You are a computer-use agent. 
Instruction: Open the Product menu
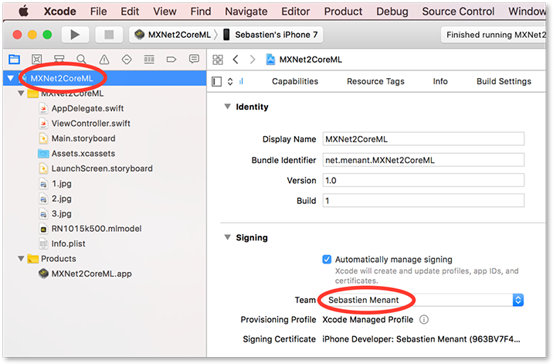[343, 12]
